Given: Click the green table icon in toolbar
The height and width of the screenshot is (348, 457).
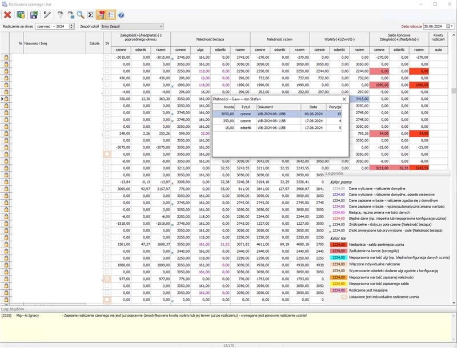Looking at the screenshot, I should coord(21,14).
